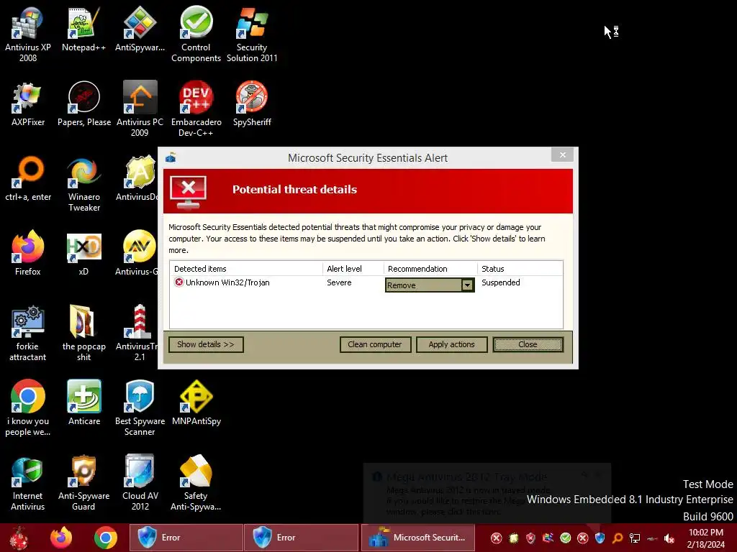
Task: Open the Anti-Spyware Guard desktop icon
Action: [83, 483]
